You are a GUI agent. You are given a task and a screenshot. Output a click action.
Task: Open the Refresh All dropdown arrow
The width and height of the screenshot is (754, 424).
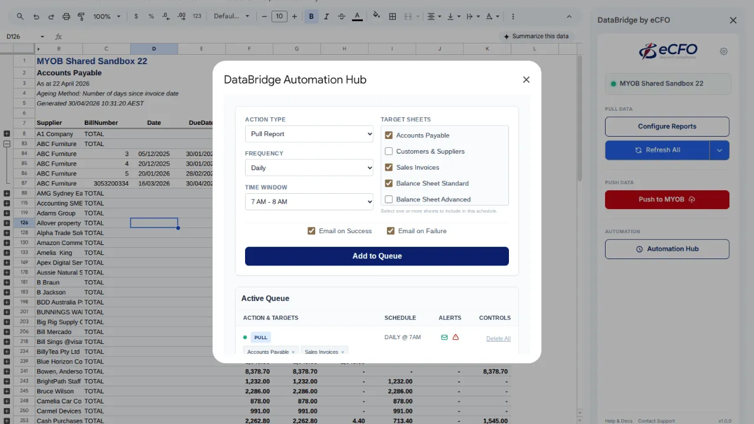(720, 150)
